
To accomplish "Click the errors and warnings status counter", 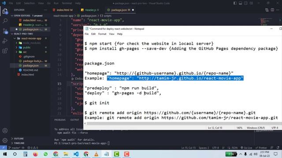I will (x=33, y=148).
